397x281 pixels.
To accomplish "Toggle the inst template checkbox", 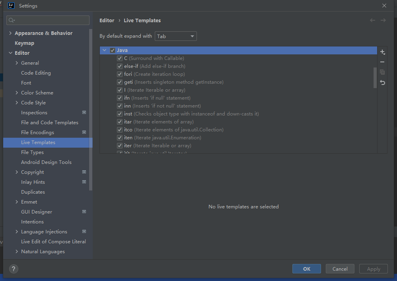I will (x=120, y=114).
